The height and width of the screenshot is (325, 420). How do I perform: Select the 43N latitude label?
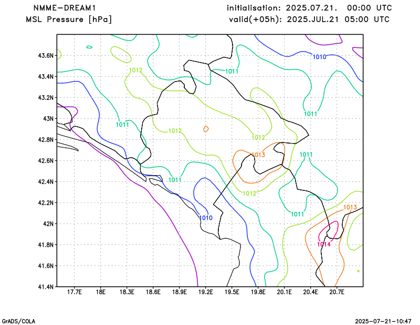[x=48, y=119]
